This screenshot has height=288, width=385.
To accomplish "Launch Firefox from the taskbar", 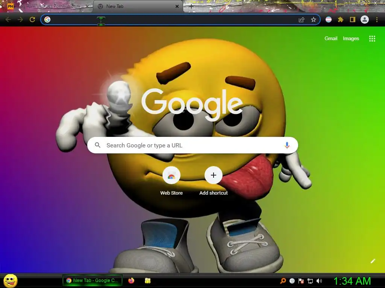I will tap(131, 280).
